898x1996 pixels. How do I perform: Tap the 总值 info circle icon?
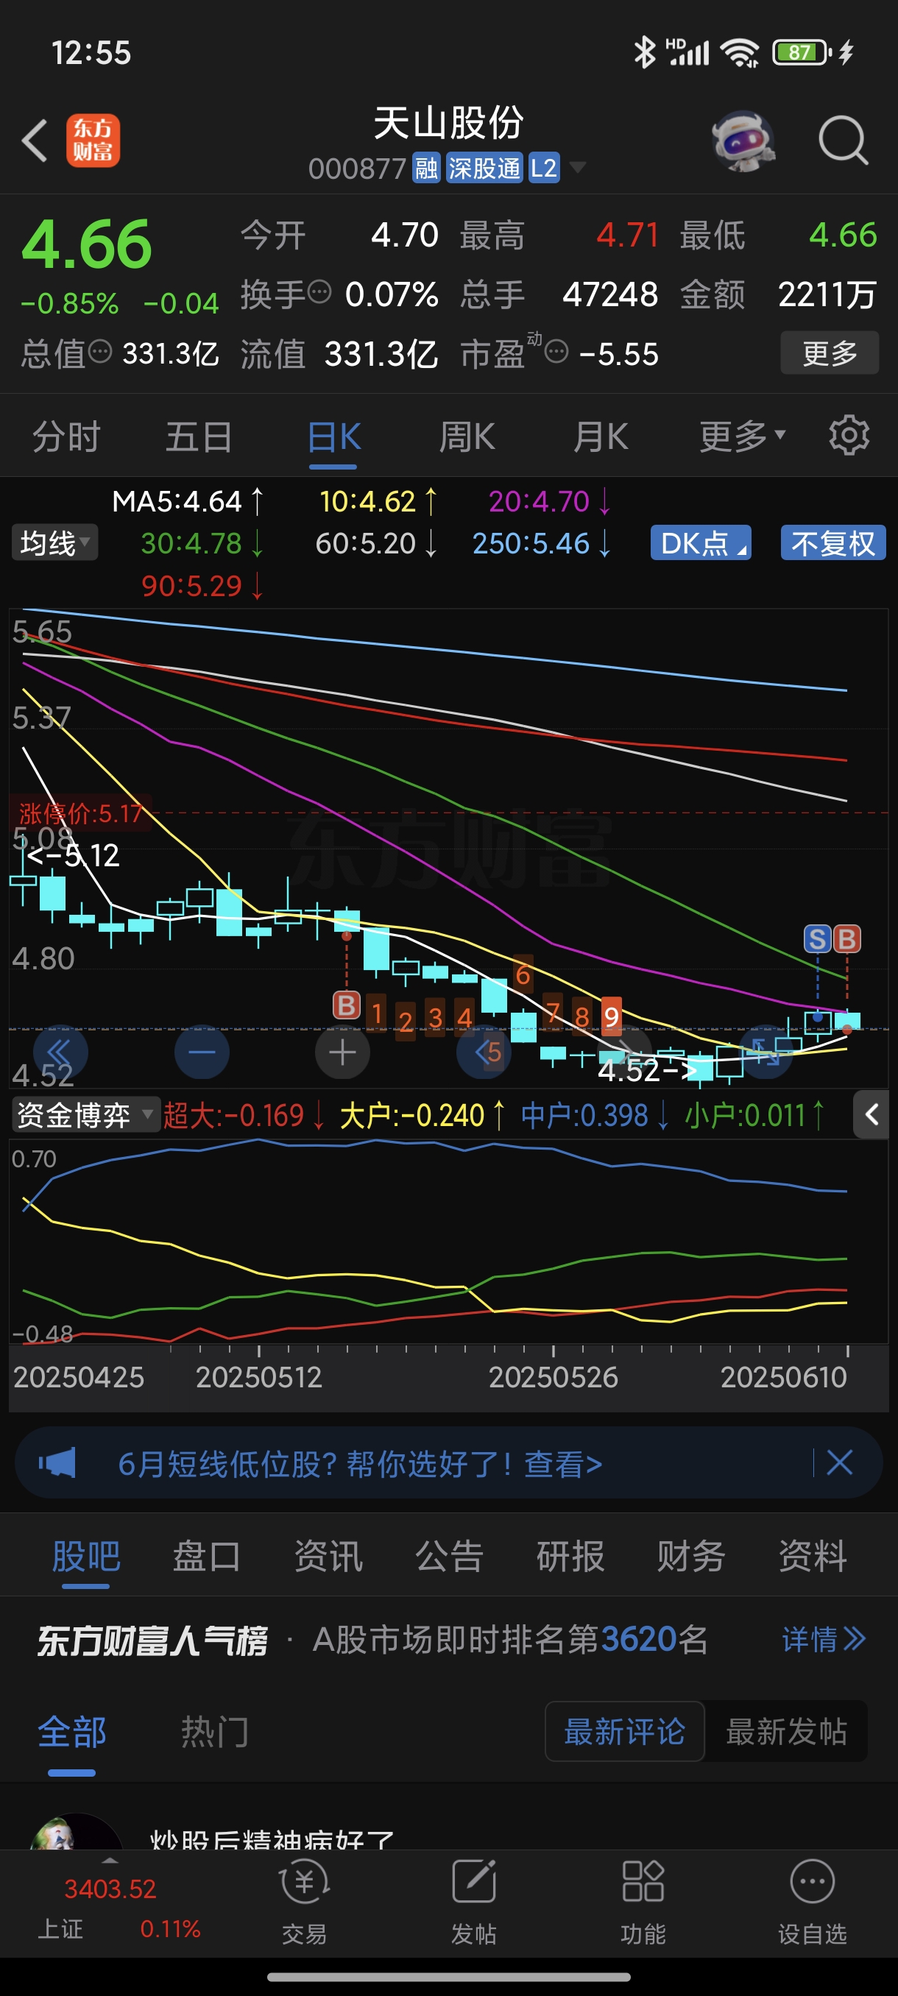click(x=100, y=352)
